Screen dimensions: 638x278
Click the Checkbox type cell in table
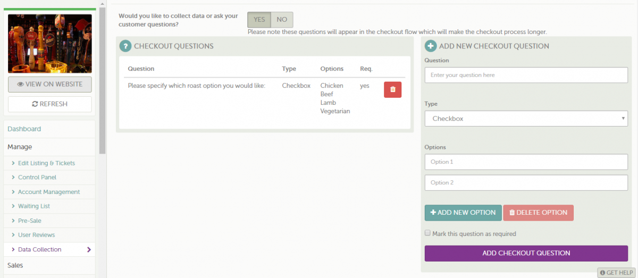point(296,86)
